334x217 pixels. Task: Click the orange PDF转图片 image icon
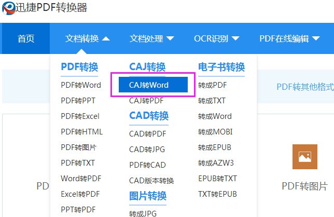click(305, 157)
